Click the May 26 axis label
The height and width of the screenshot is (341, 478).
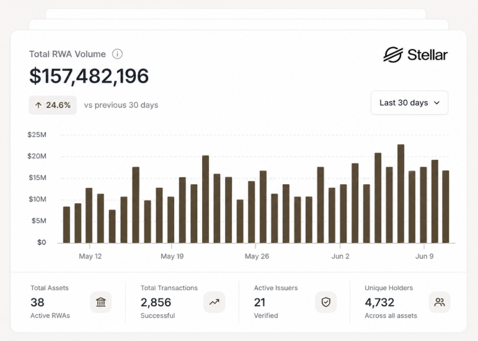tap(257, 256)
